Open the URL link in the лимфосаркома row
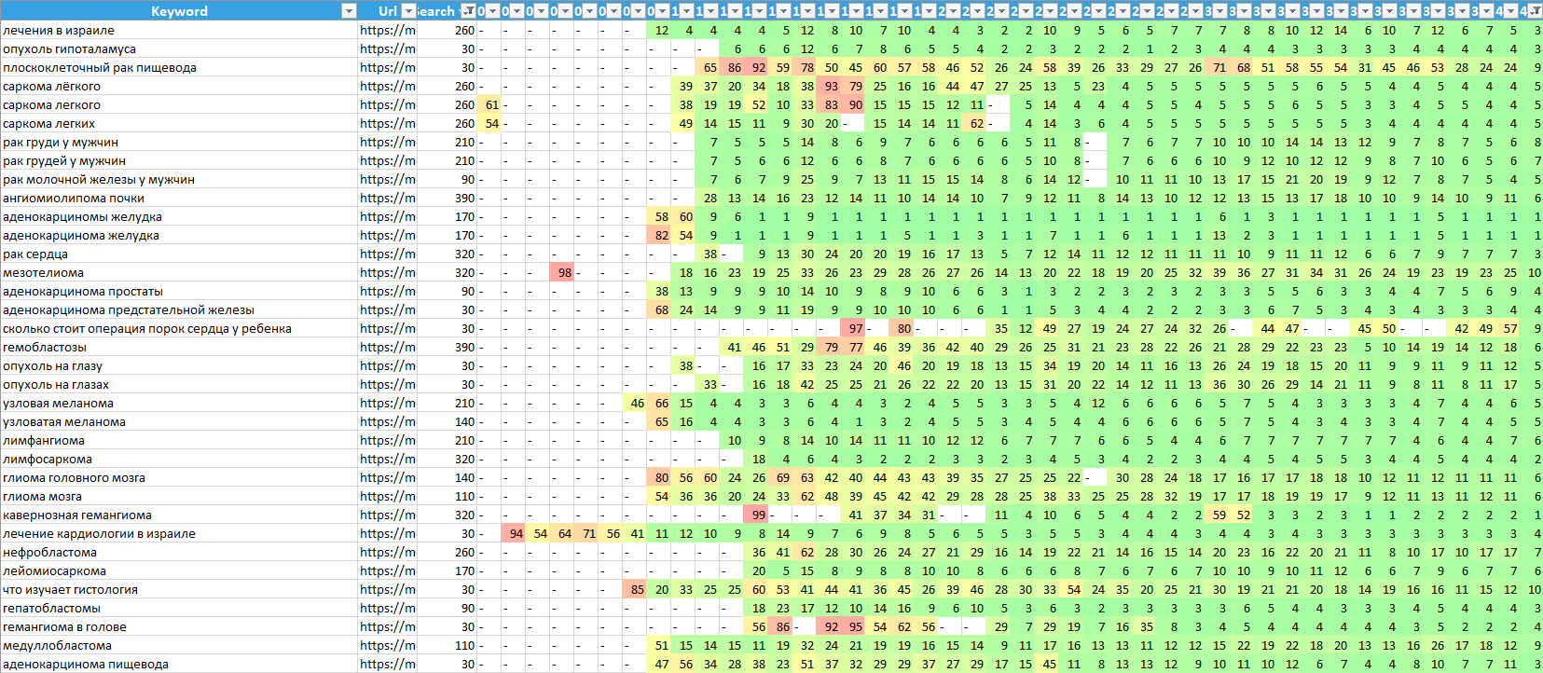Viewport: 1543px width, 673px height. tap(387, 459)
